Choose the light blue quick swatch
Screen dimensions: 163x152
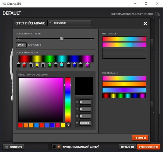pos(36,125)
